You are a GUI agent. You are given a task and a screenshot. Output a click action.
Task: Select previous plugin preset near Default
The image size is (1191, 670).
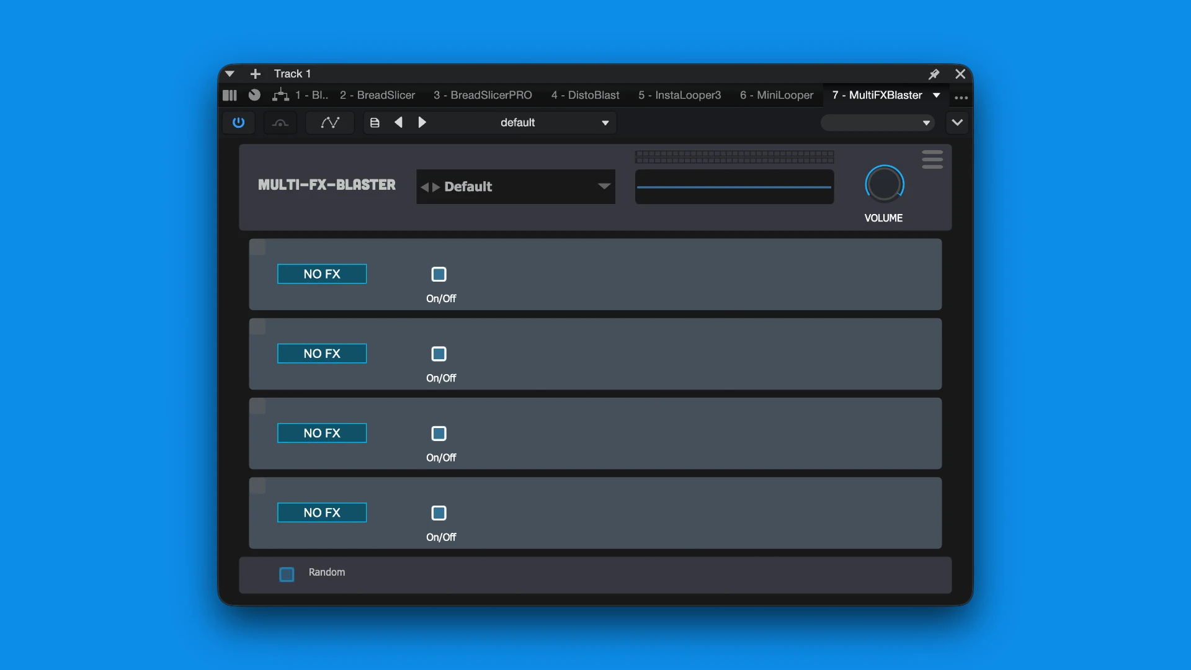[x=424, y=187]
